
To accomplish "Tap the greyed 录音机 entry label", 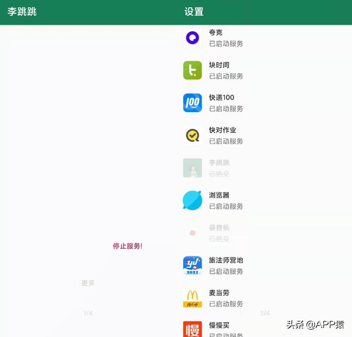I will click(x=219, y=228).
